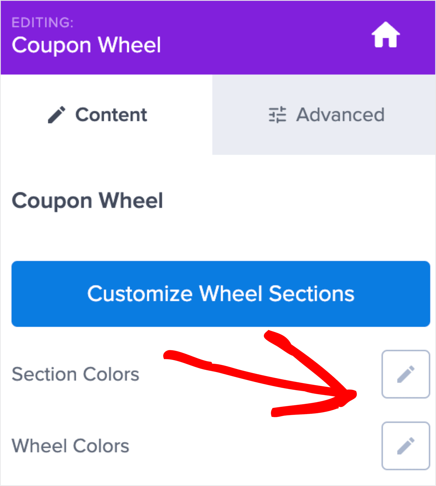Switch to the Advanced tab
The image size is (436, 486).
pyautogui.click(x=324, y=115)
